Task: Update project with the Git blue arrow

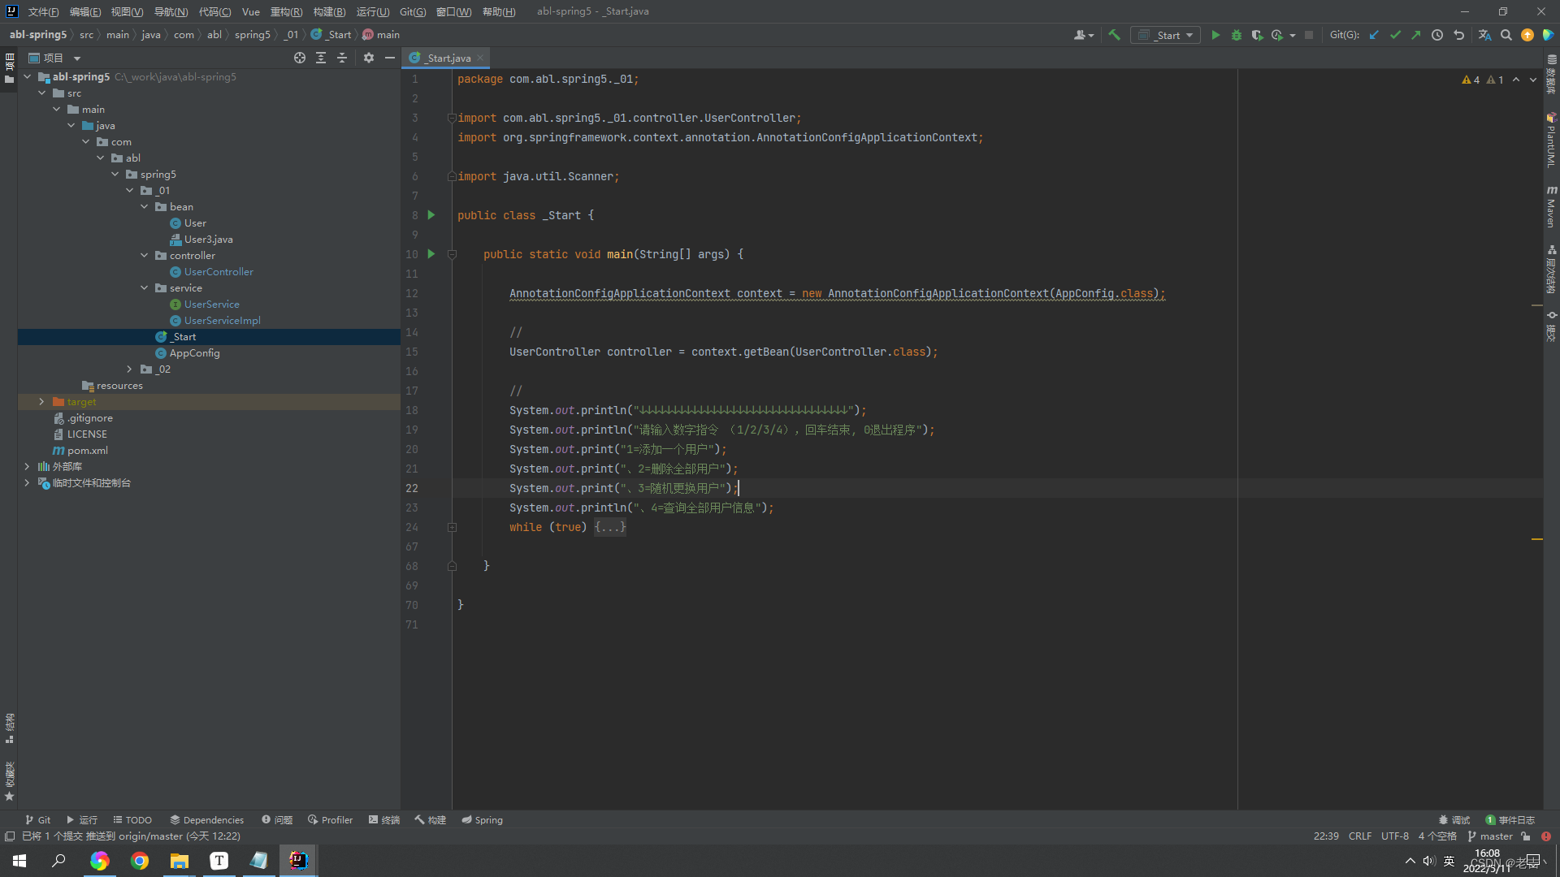Action: (x=1374, y=35)
